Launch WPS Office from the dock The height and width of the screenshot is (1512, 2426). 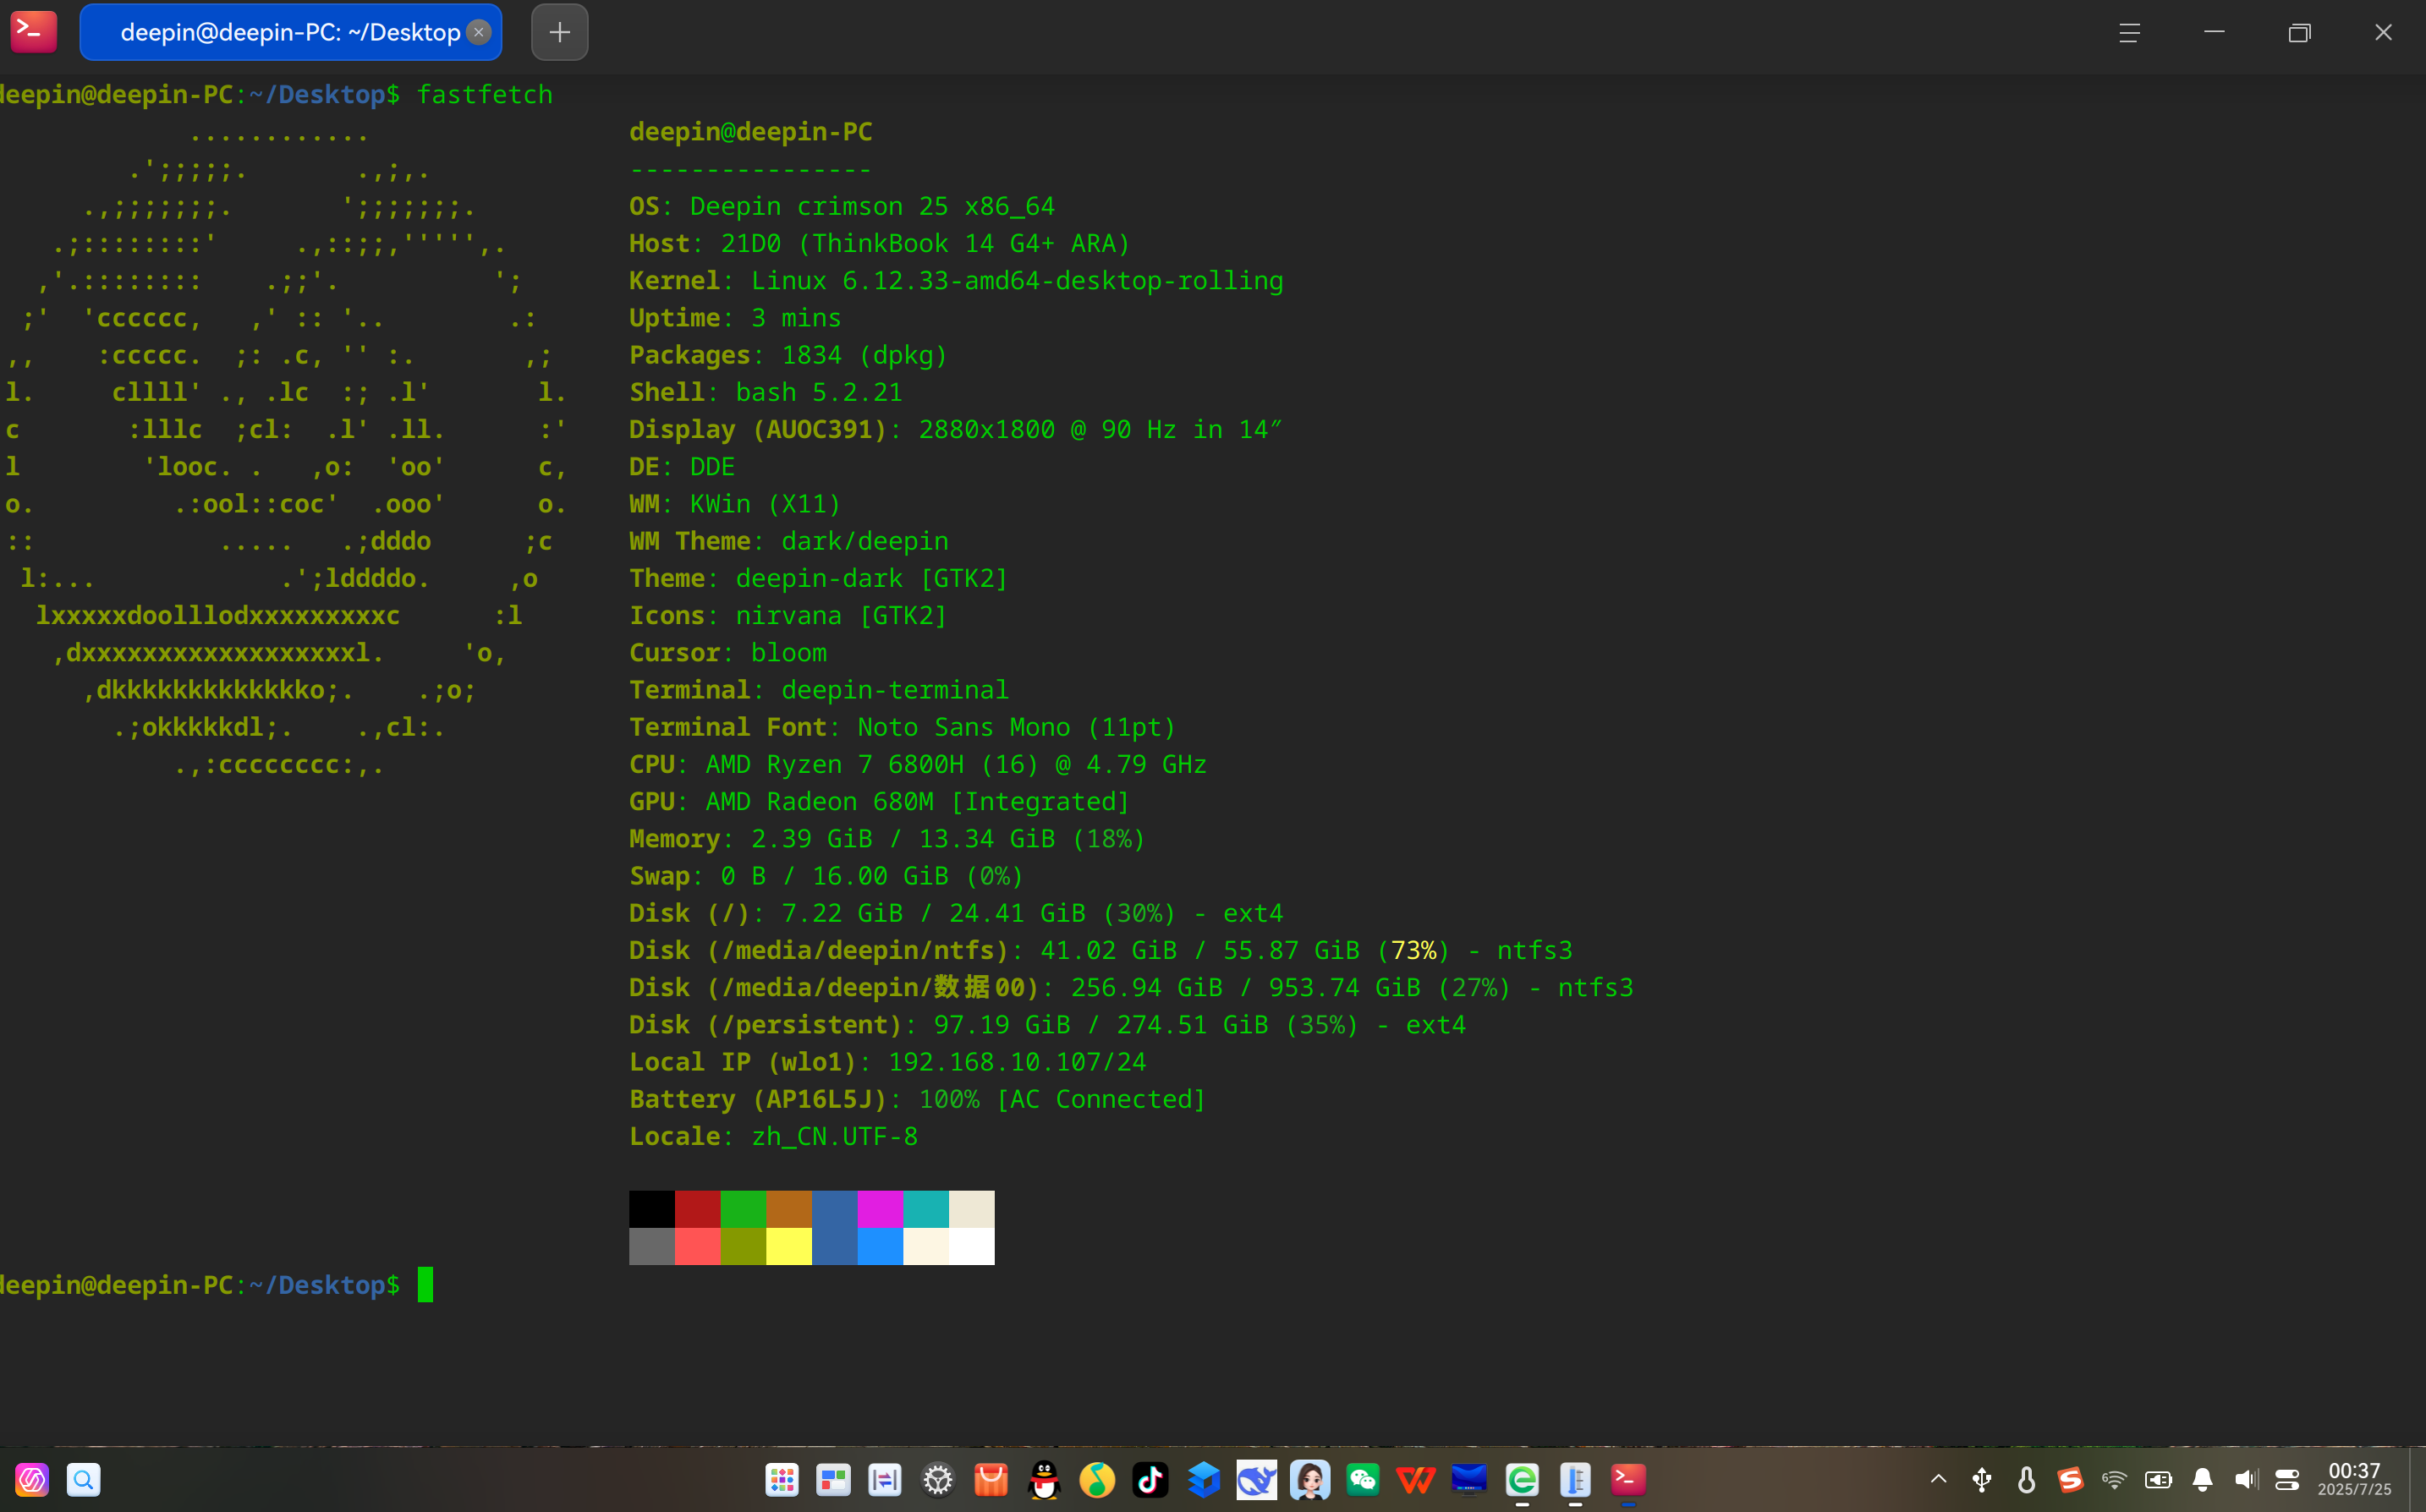(x=1415, y=1479)
